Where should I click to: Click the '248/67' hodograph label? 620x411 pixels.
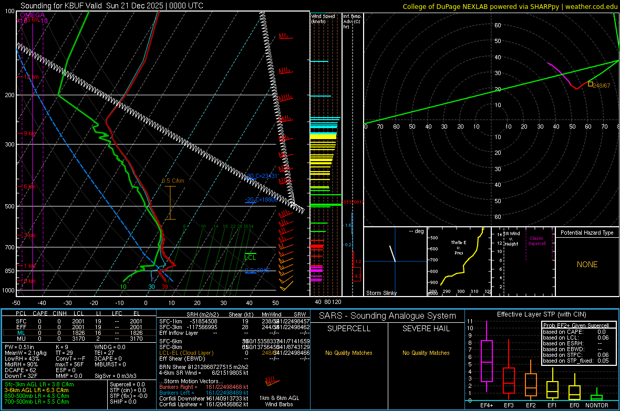pos(602,86)
